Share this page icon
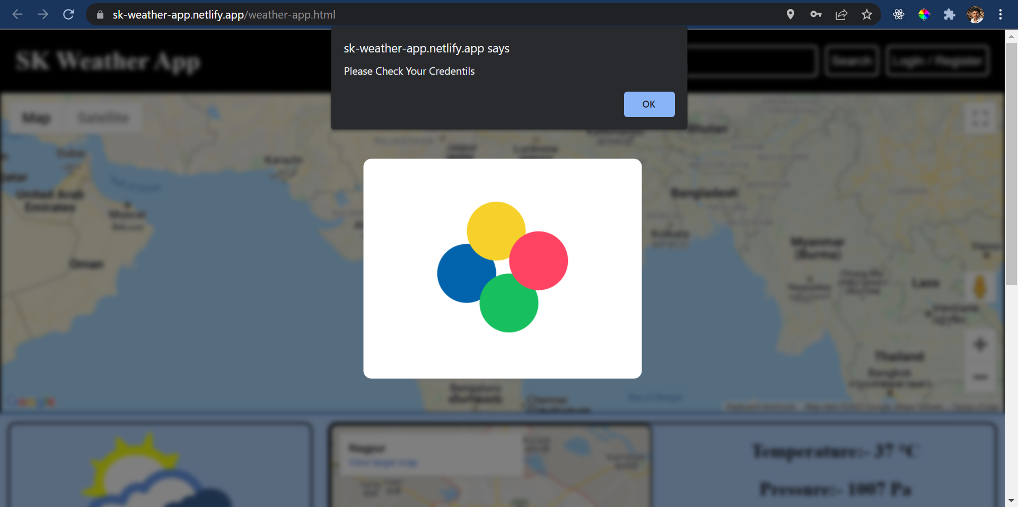 (841, 14)
